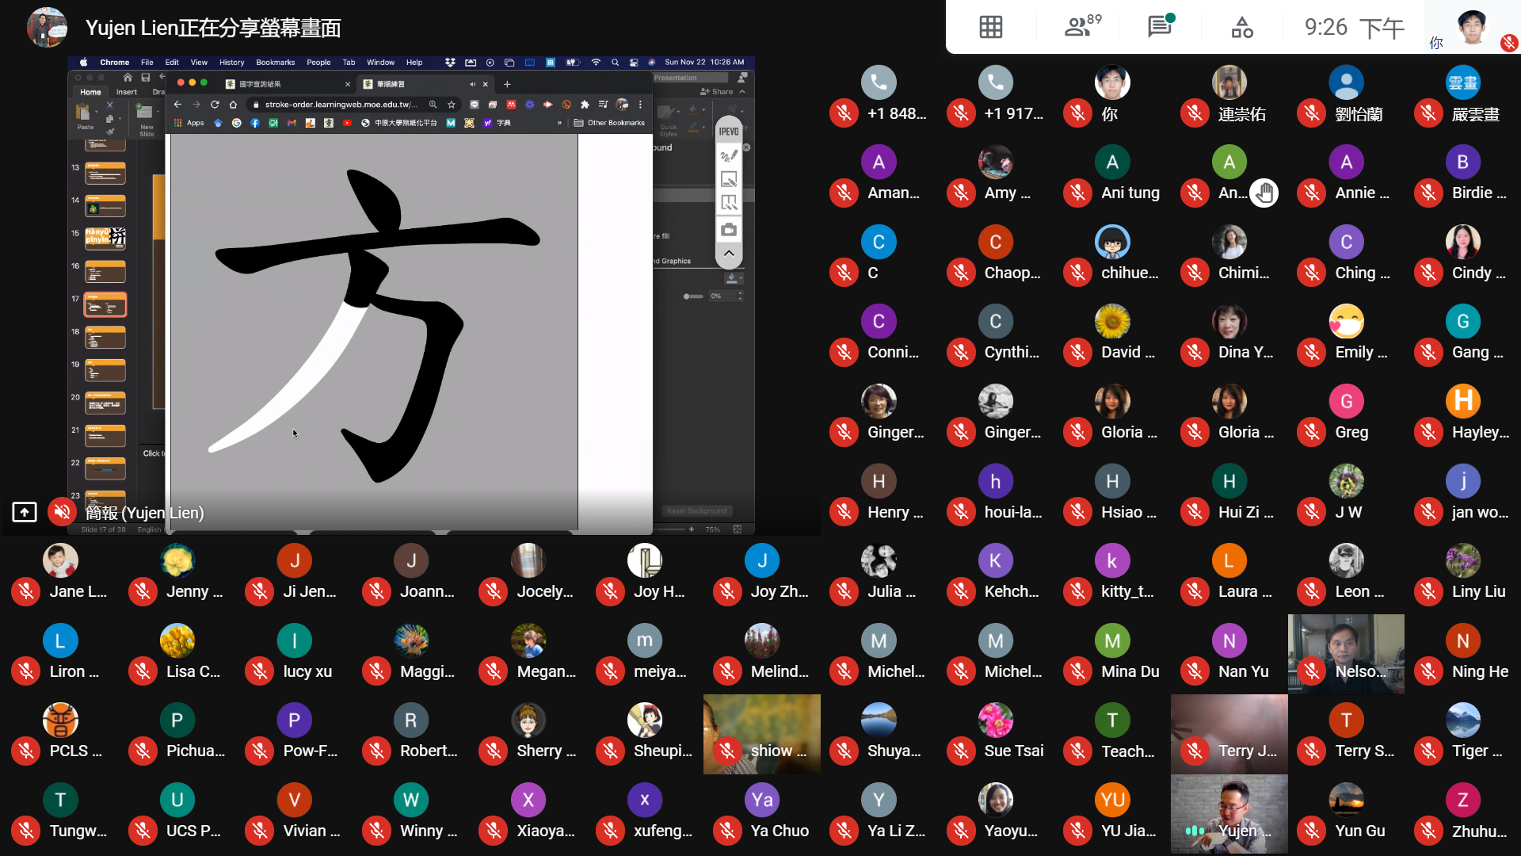The height and width of the screenshot is (856, 1521).
Task: Toggle the muted speaker icon for 簡報 presentation
Action: pos(62,512)
